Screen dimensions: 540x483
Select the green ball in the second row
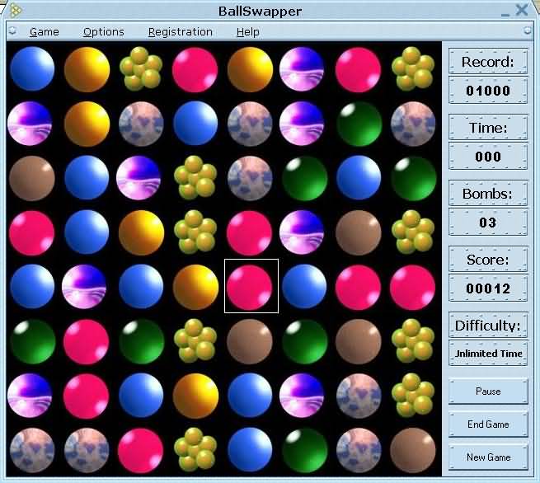pyautogui.click(x=359, y=124)
